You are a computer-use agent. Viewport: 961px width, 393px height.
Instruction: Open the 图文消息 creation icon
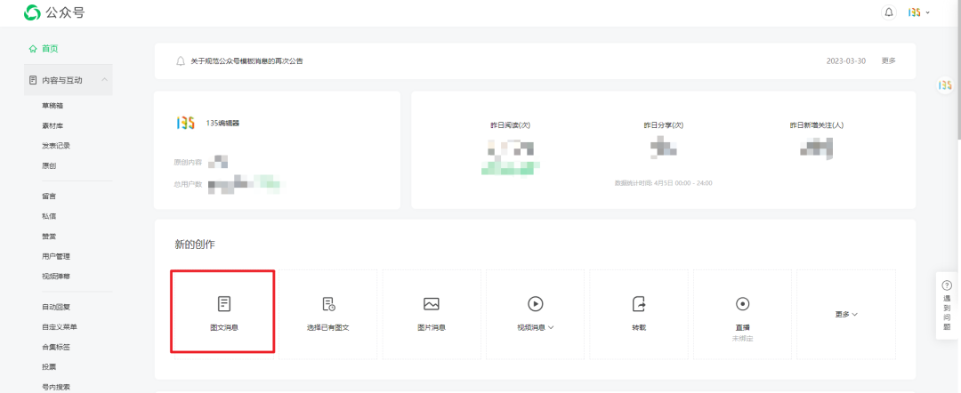(x=223, y=304)
